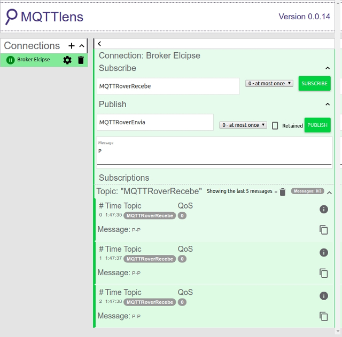Show info for message at 1:47:38
This screenshot has width=342, height=337.
(x=324, y=296)
